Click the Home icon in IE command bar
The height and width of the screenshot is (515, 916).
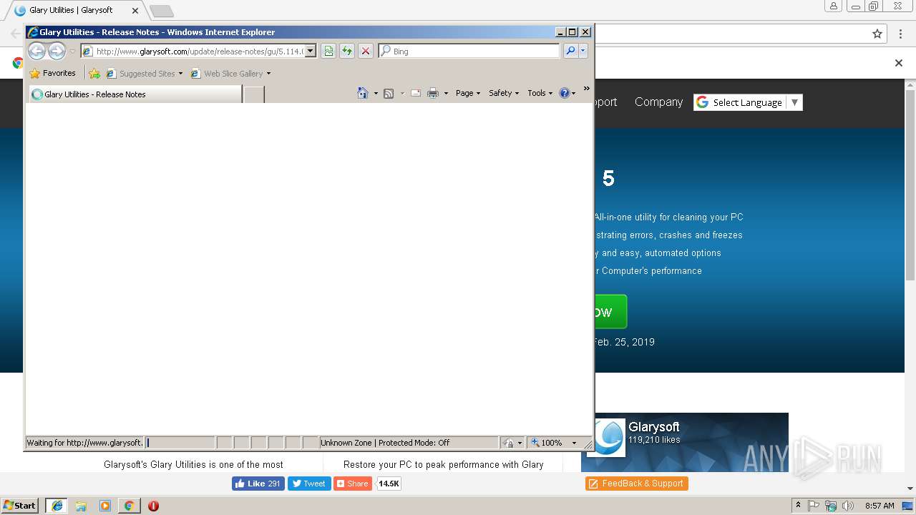363,93
